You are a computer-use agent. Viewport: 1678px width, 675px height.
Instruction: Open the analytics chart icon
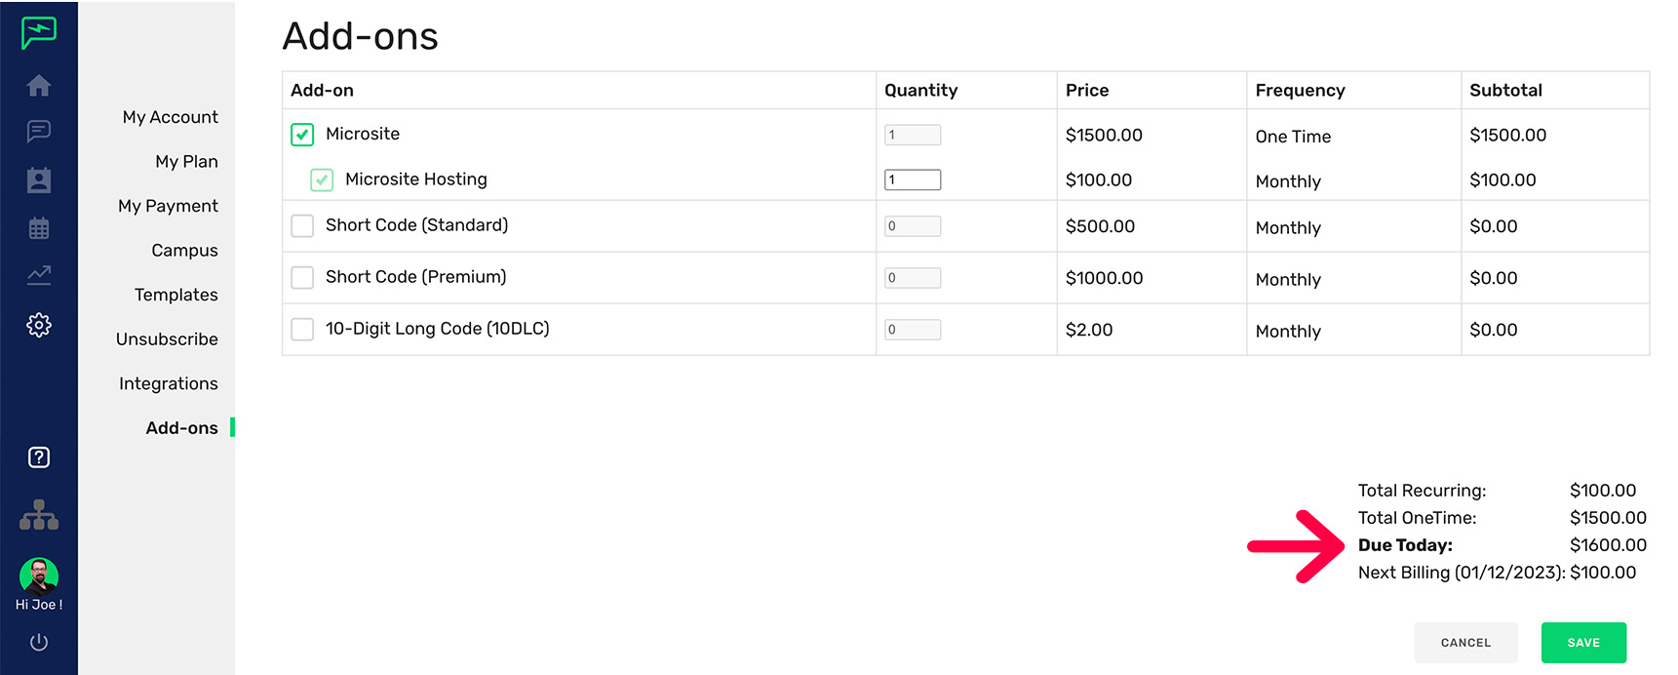click(x=39, y=275)
